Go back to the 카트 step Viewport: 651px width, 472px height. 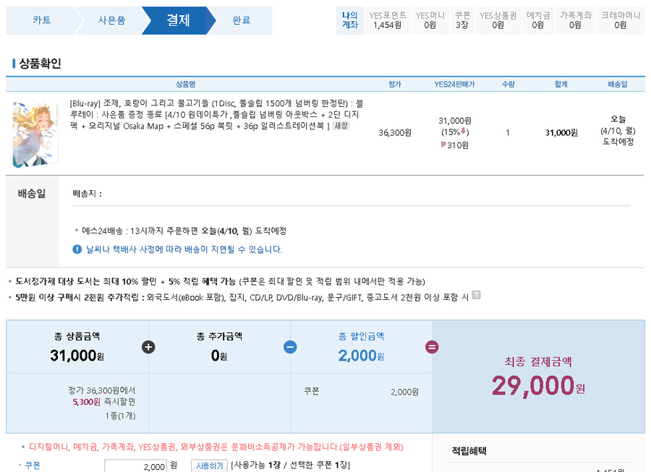coord(43,20)
